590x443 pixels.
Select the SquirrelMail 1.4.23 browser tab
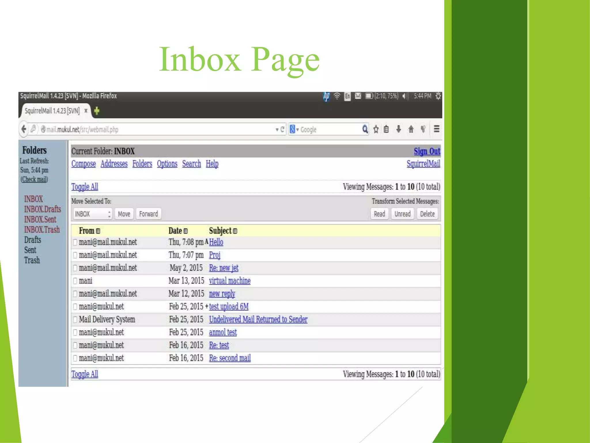point(52,111)
